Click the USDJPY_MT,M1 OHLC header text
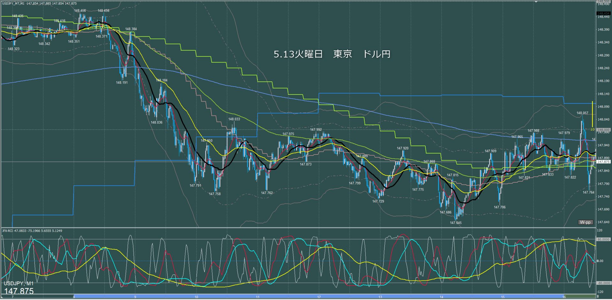Image resolution: width=612 pixels, height=300 pixels. click(x=39, y=3)
